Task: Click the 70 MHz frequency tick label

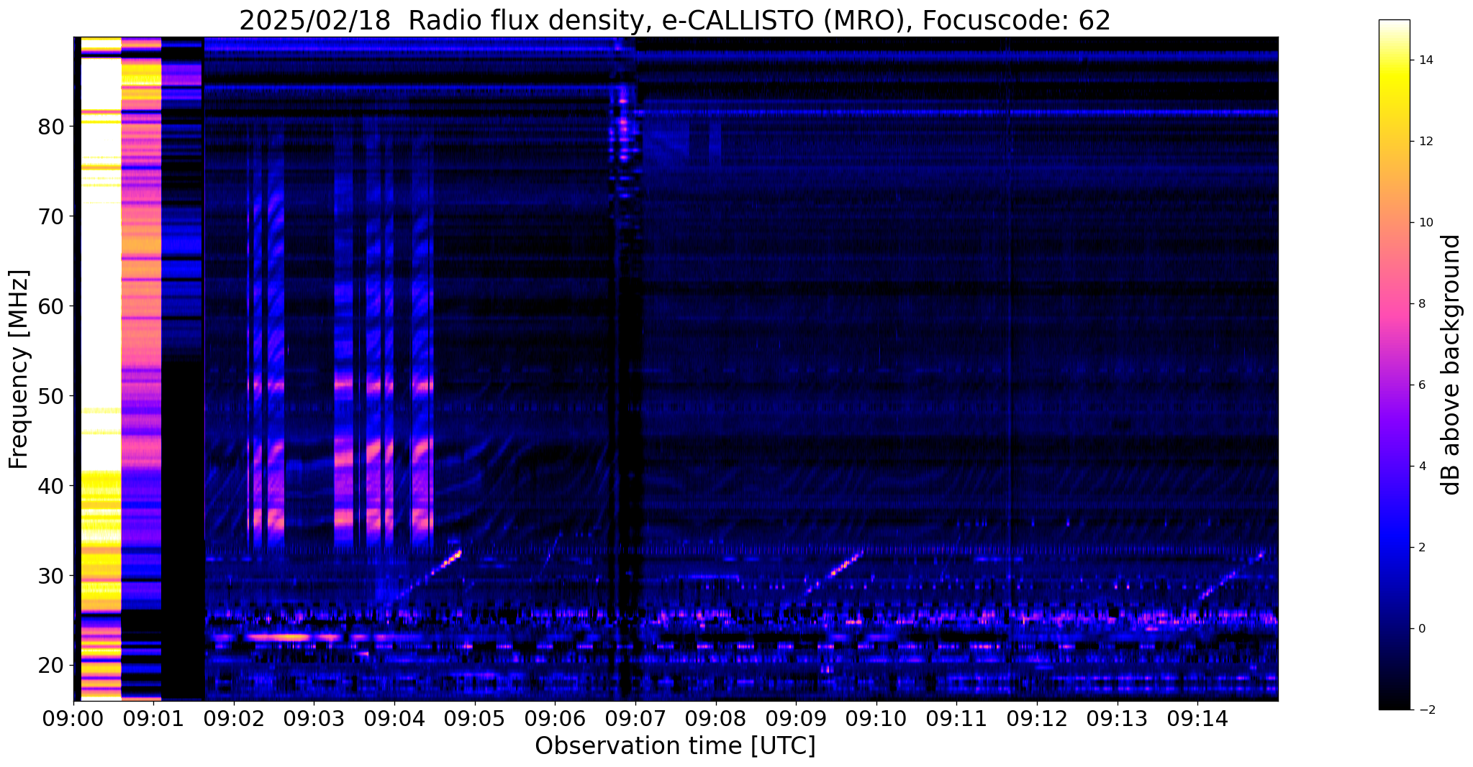Action: pos(52,216)
